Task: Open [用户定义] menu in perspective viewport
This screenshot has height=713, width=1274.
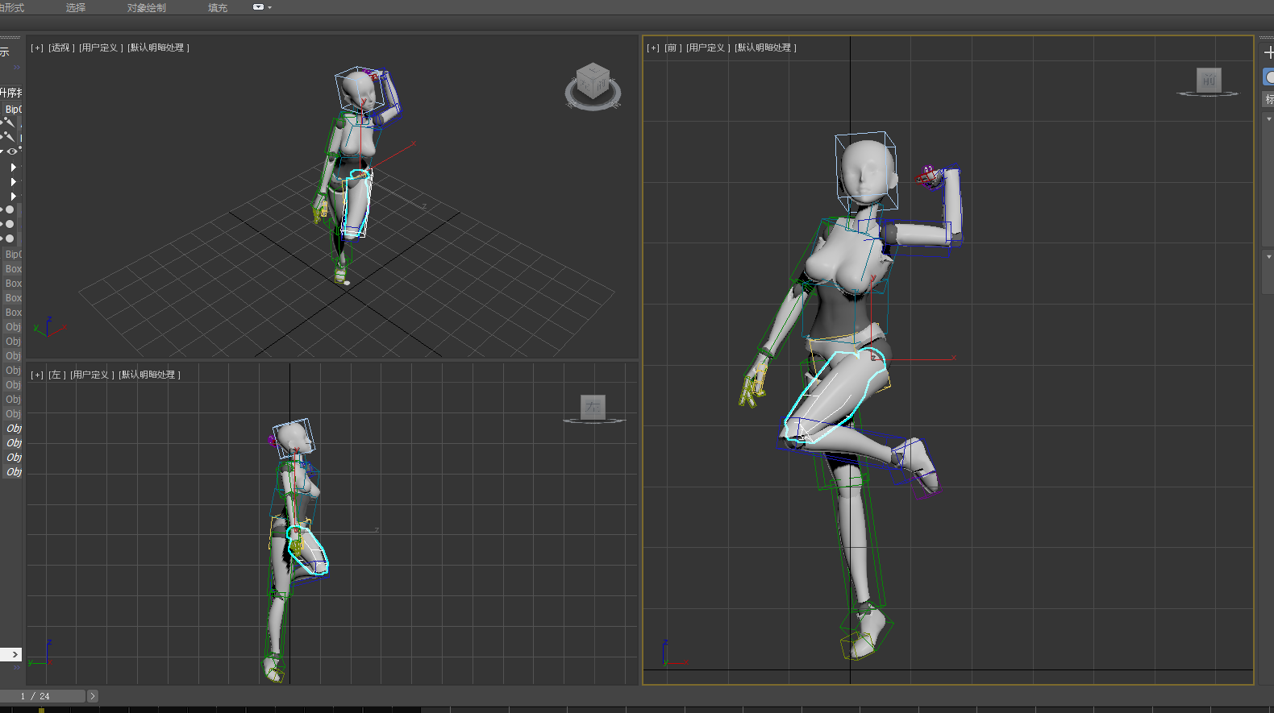Action: point(101,48)
